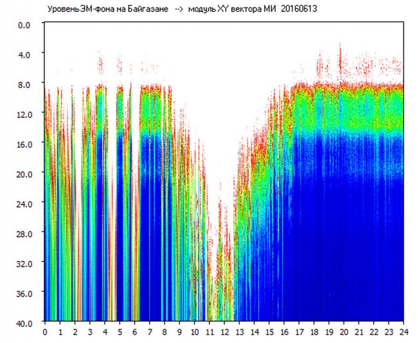Screen dimensions: 418x343
Task: Select hour 21 on the time axis
Action: coord(359,332)
